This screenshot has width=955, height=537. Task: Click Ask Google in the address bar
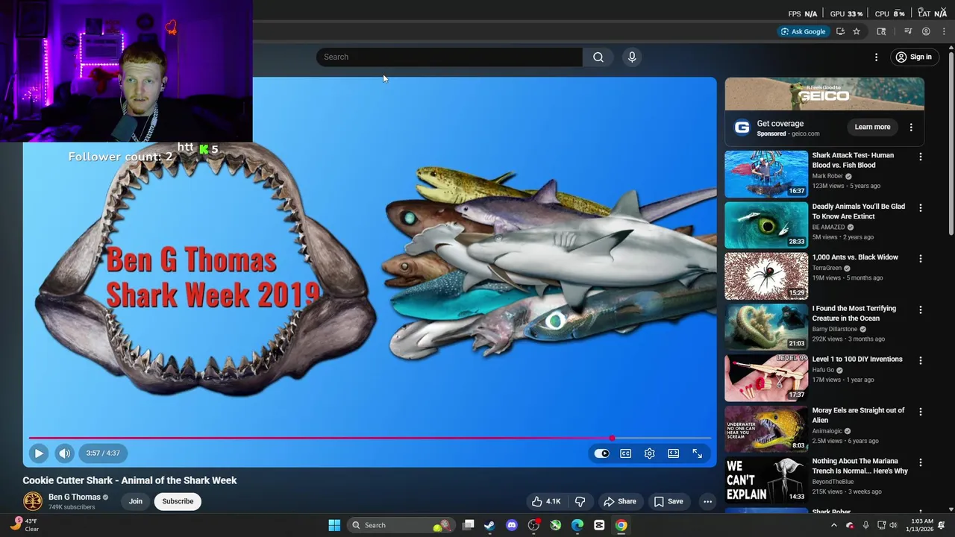(803, 31)
